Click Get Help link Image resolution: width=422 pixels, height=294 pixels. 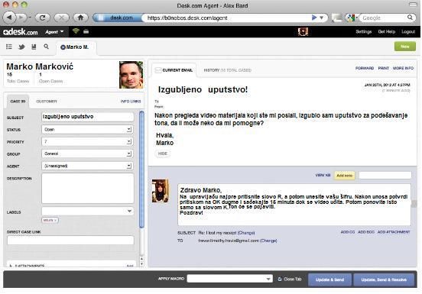(387, 32)
